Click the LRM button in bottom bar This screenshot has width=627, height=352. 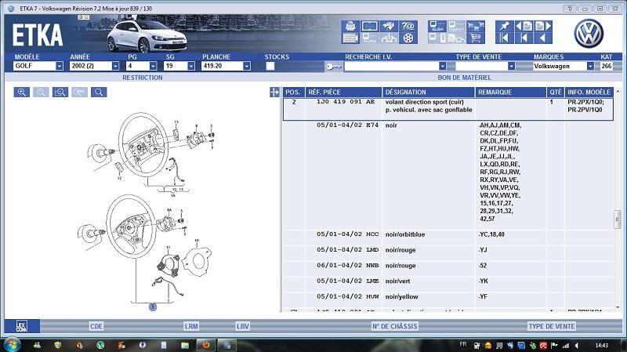click(x=191, y=326)
